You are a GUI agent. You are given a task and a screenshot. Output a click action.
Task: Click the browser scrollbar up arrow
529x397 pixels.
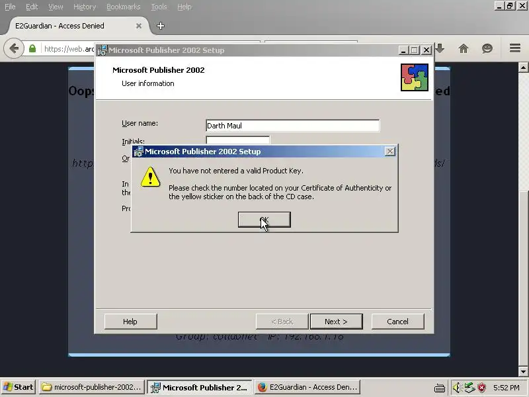click(x=523, y=67)
